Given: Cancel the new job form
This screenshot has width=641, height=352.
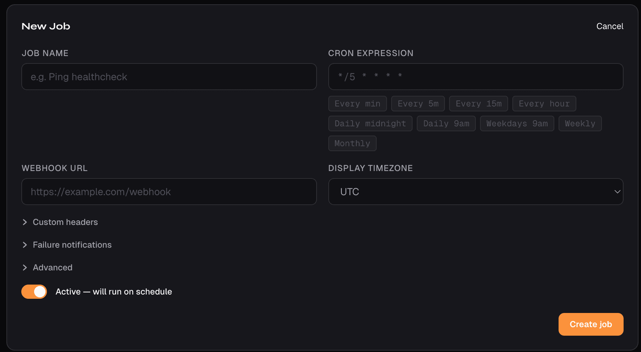Looking at the screenshot, I should click(610, 26).
